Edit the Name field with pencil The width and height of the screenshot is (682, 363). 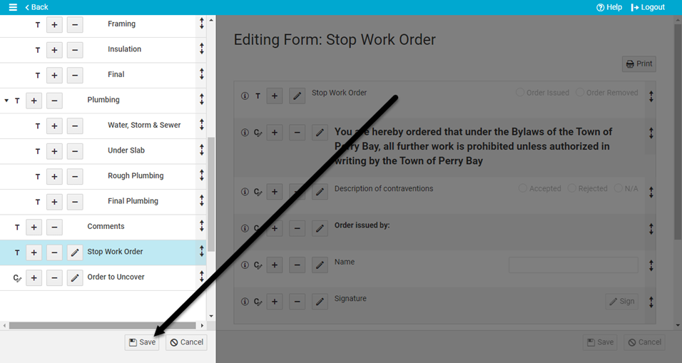[320, 265]
